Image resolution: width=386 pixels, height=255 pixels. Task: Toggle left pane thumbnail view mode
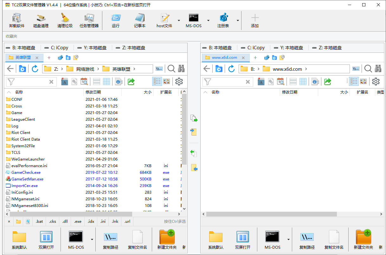(167, 82)
